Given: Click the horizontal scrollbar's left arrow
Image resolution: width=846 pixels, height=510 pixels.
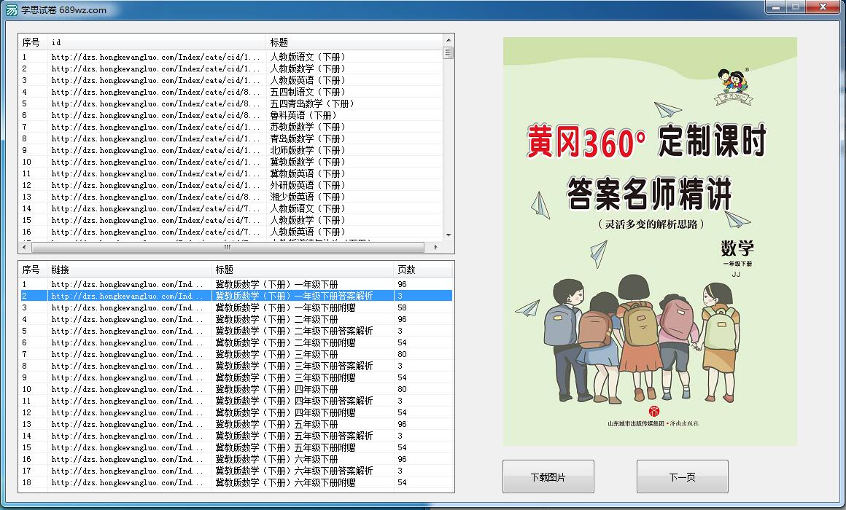Looking at the screenshot, I should [x=24, y=247].
